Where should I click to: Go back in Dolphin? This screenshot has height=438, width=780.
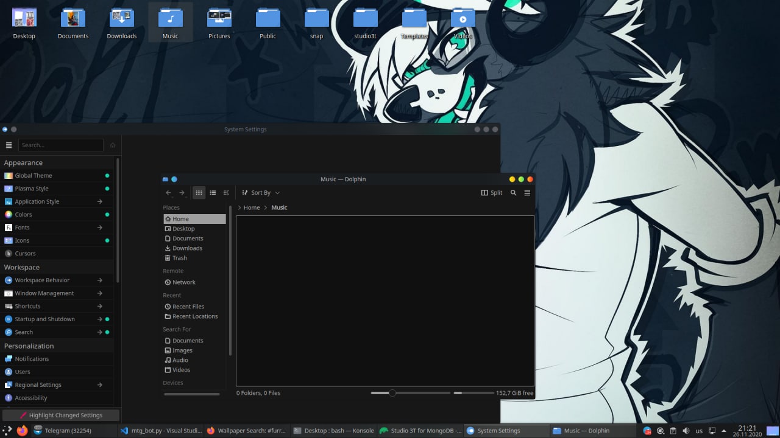click(x=168, y=193)
